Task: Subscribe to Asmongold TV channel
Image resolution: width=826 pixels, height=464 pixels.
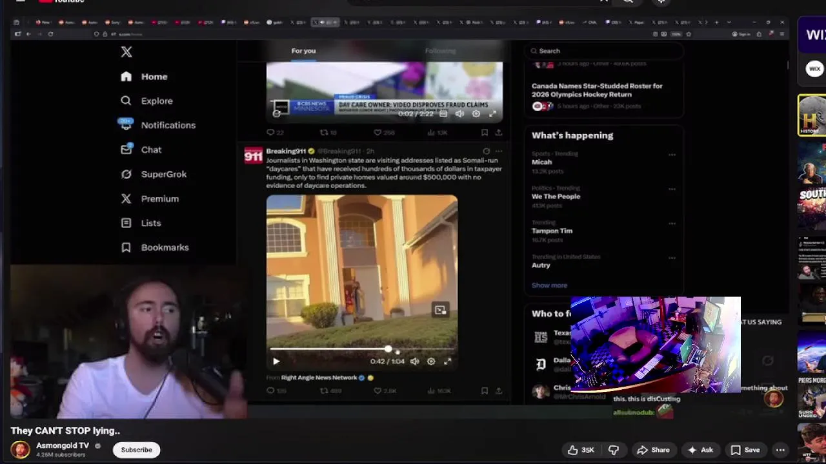Action: [x=136, y=450]
